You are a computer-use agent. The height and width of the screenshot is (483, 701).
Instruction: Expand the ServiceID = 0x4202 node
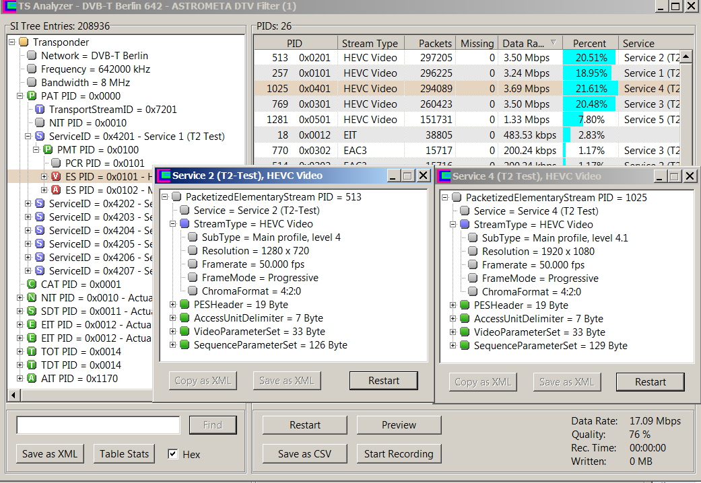click(x=28, y=203)
